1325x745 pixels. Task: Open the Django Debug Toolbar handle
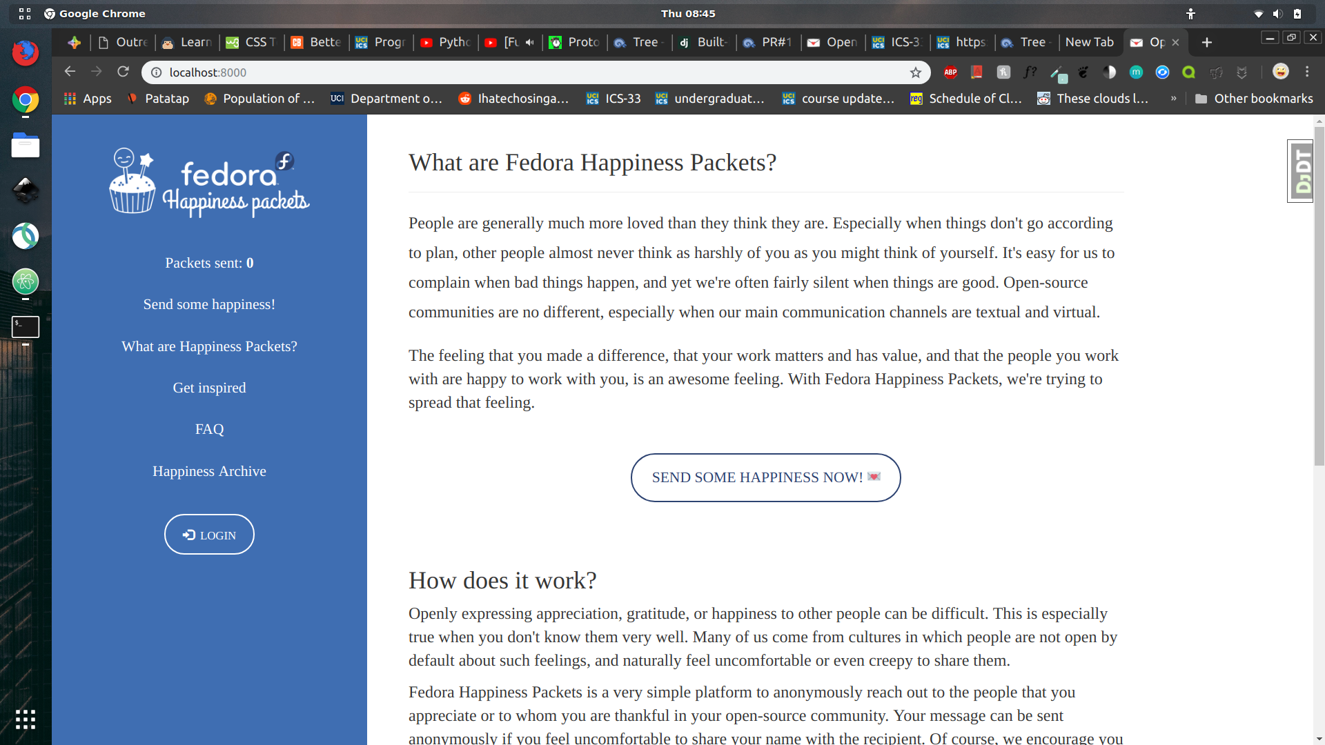[x=1301, y=171]
